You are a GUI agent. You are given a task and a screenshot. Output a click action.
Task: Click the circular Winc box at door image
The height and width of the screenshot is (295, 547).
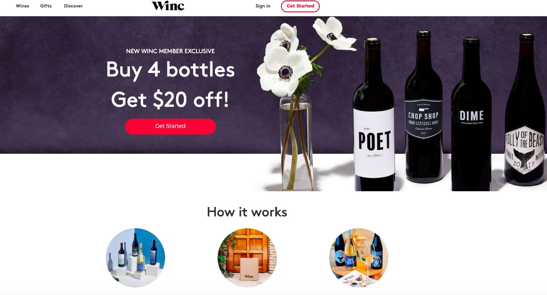pyautogui.click(x=248, y=258)
